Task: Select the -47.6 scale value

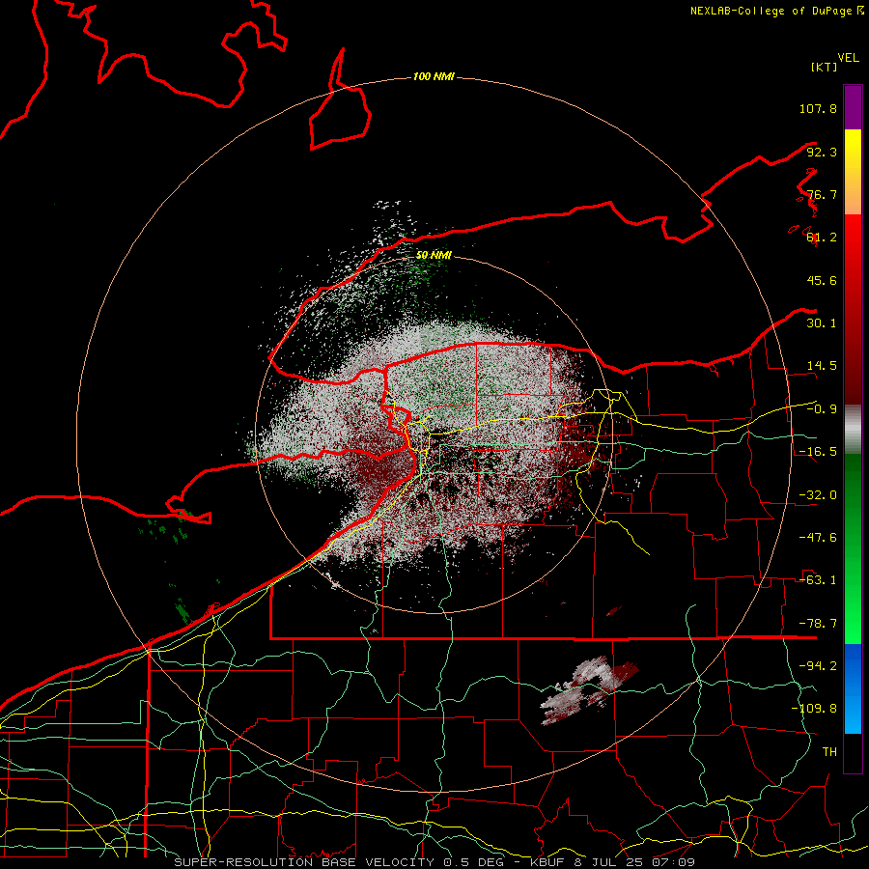Action: (x=818, y=538)
